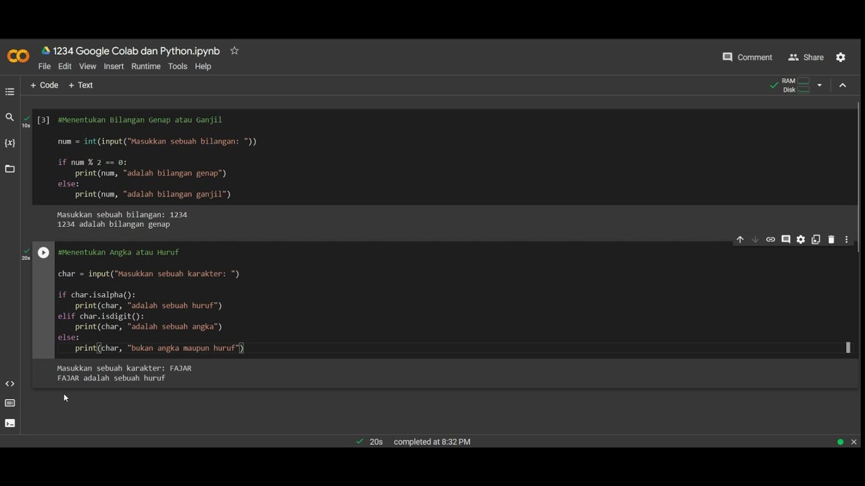The width and height of the screenshot is (865, 486).
Task: Add a new Text cell
Action: (81, 85)
